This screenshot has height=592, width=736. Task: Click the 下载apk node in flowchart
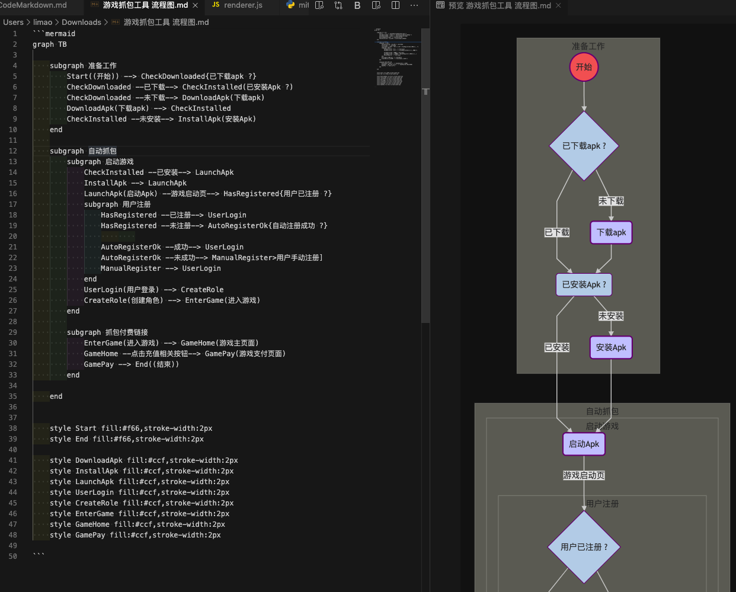point(611,232)
